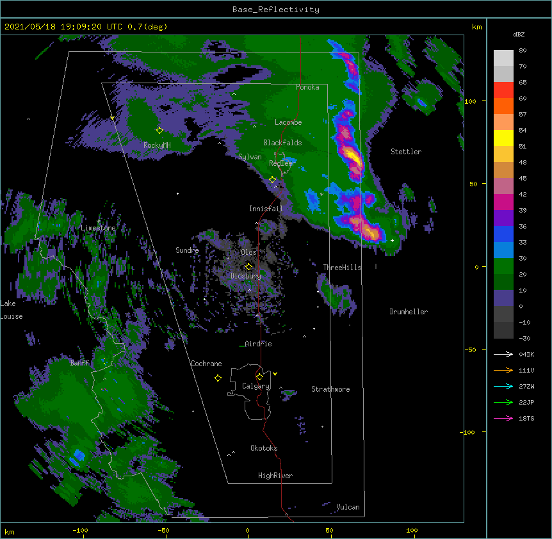Click the Strathmore town label
The height and width of the screenshot is (539, 552).
pos(330,389)
